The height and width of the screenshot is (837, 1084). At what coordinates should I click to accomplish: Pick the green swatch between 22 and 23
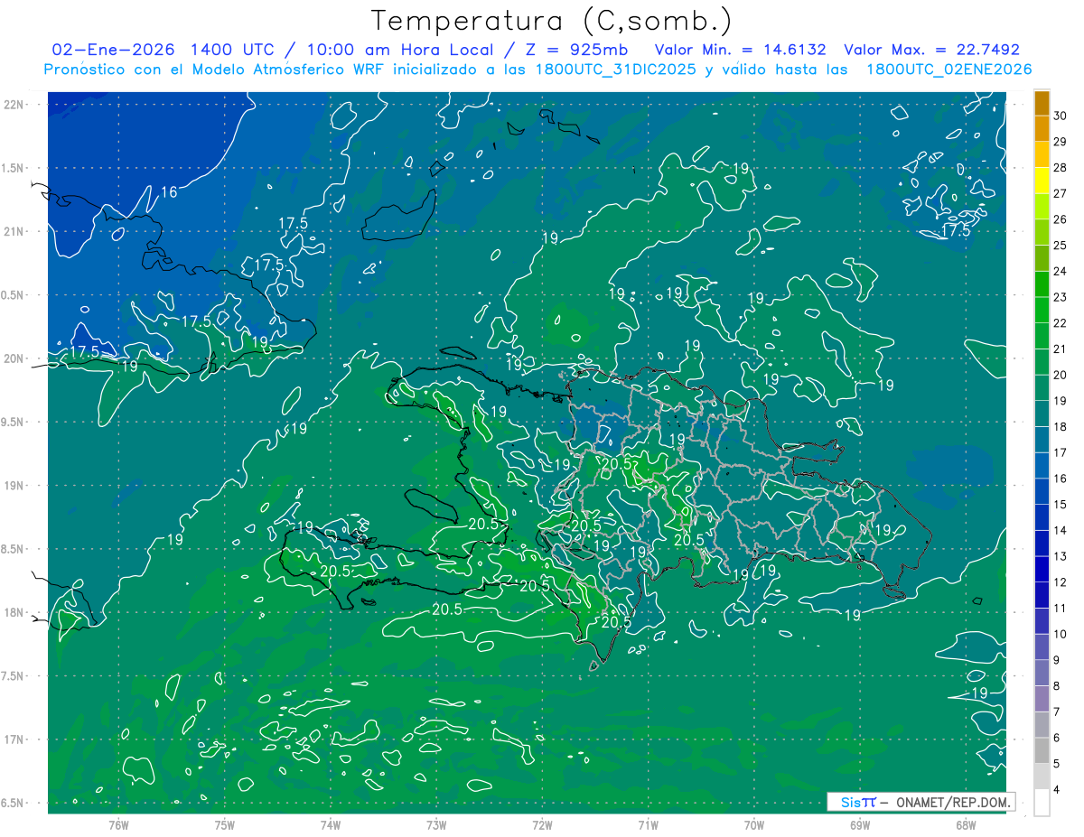pyautogui.click(x=1042, y=310)
